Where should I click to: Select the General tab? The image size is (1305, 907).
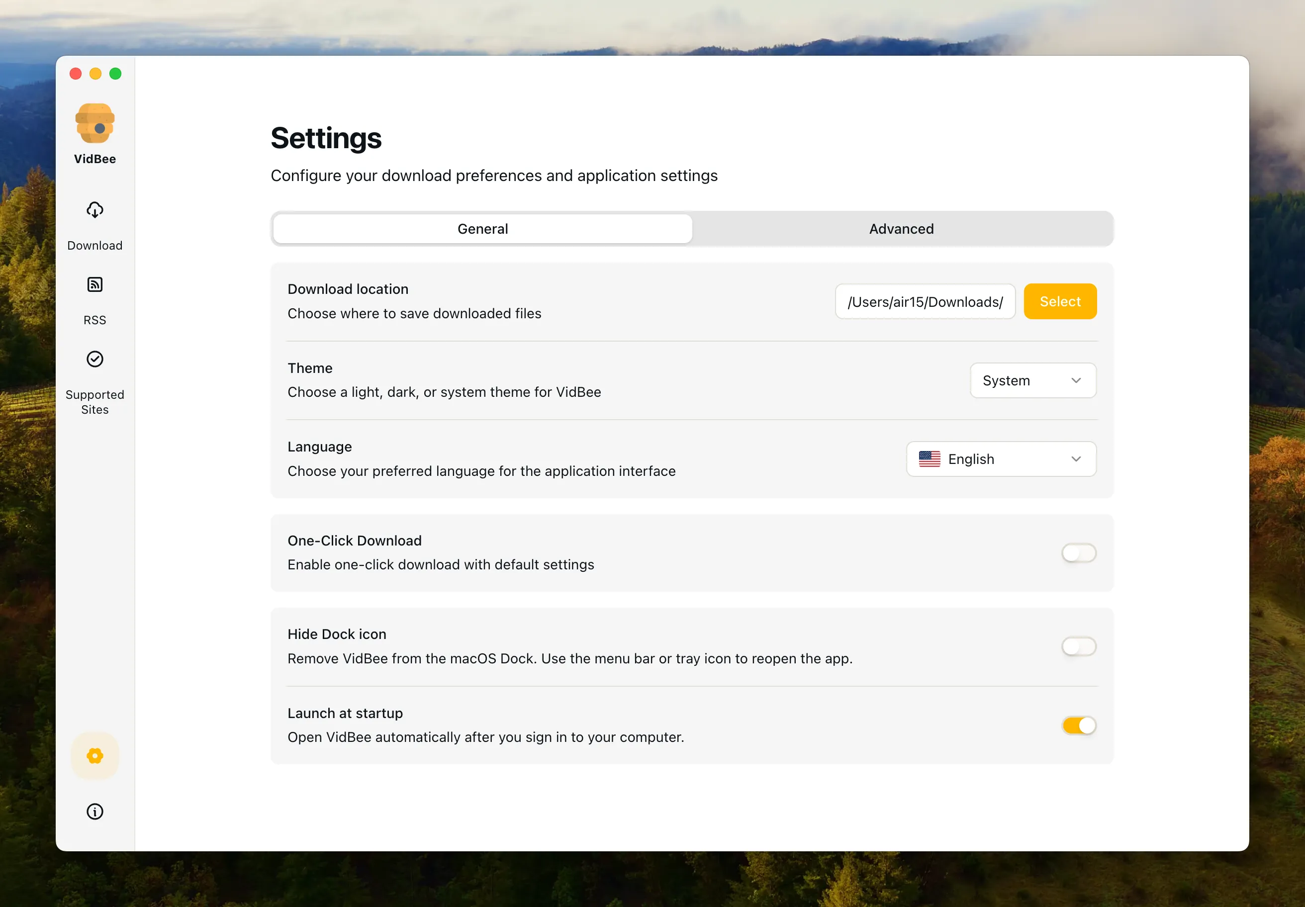[482, 228]
